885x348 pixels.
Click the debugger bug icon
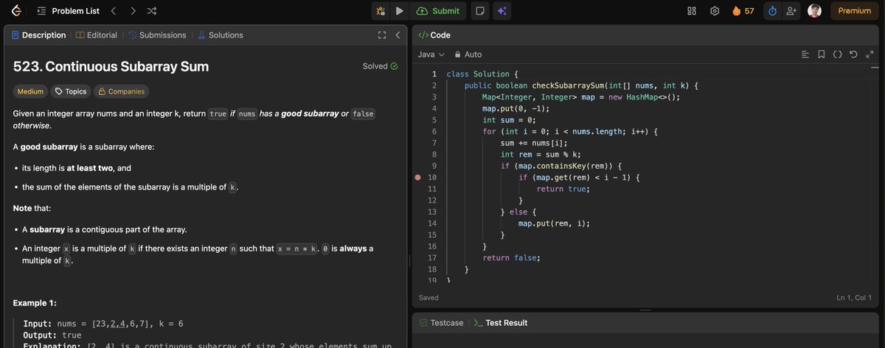click(381, 11)
